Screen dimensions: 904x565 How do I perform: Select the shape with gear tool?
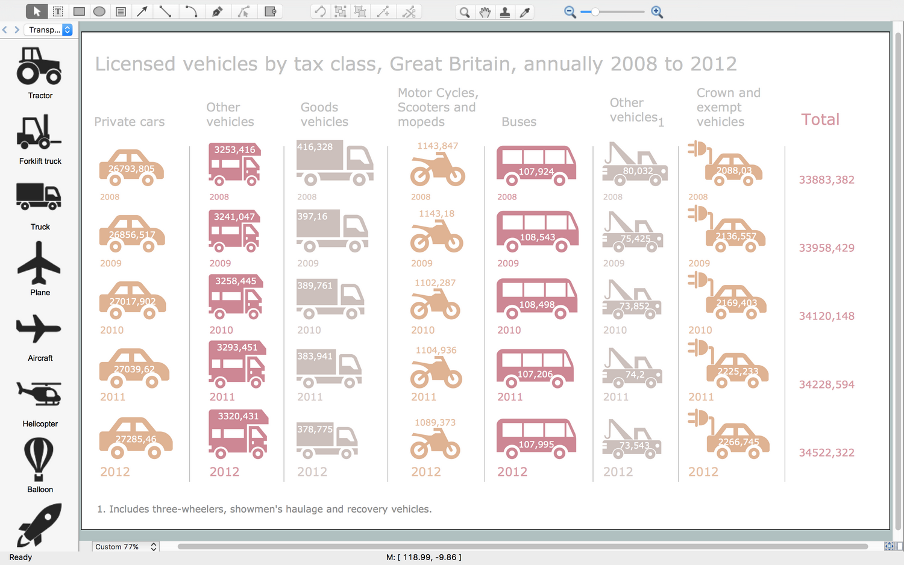pos(271,11)
